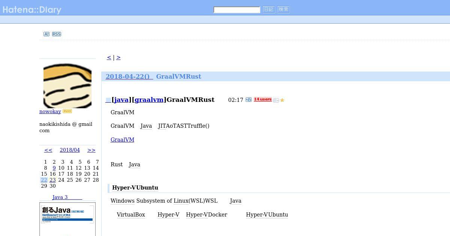Image resolution: width=450 pixels, height=236 pixels.
Task: Click the yellow star on entry
Action: pos(282,100)
